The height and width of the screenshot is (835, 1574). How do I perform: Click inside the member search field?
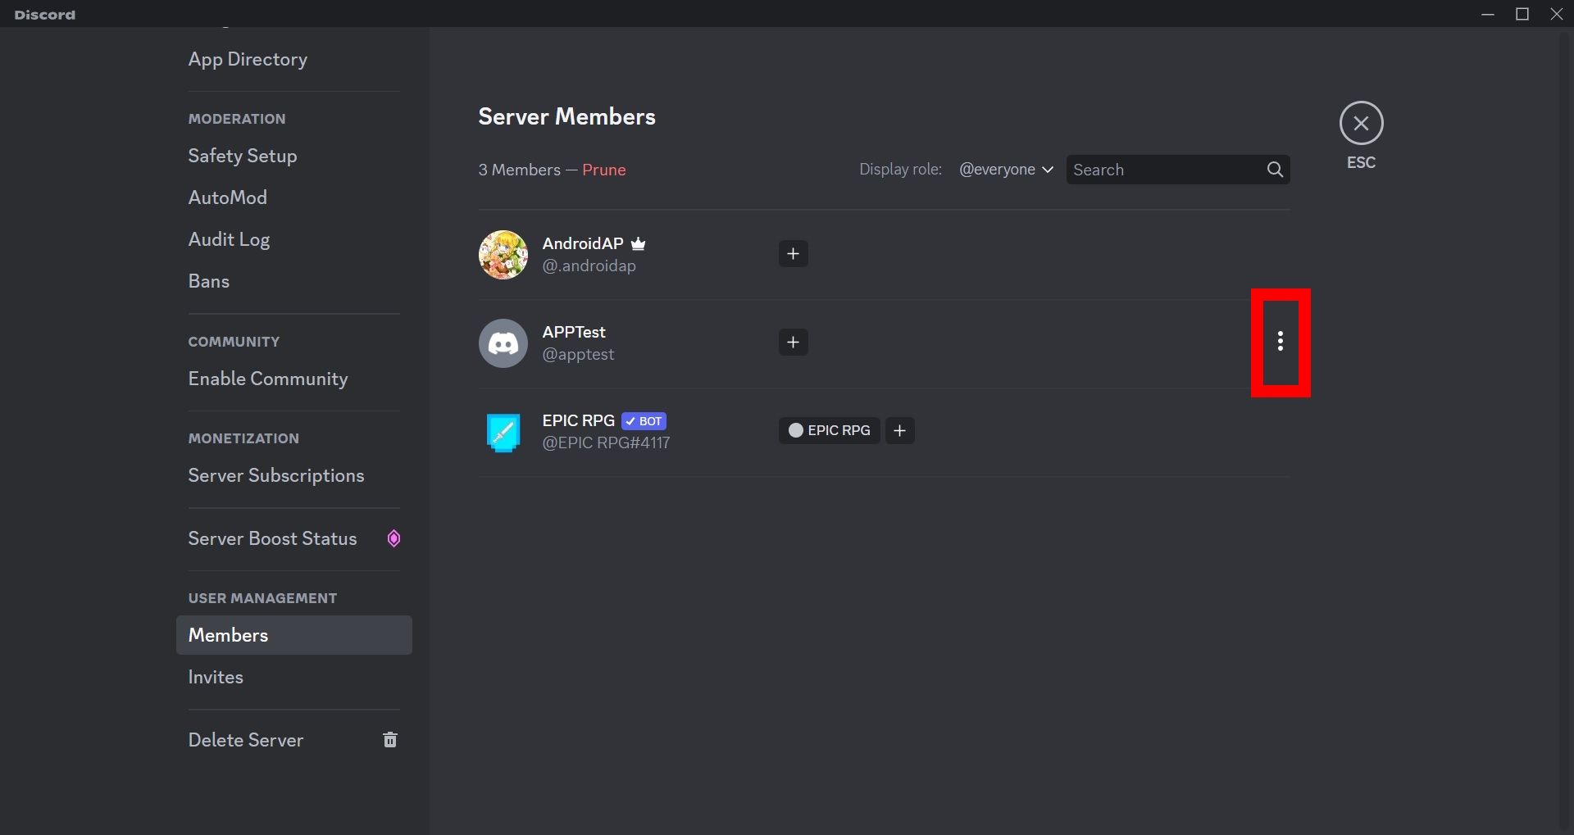(x=1164, y=169)
